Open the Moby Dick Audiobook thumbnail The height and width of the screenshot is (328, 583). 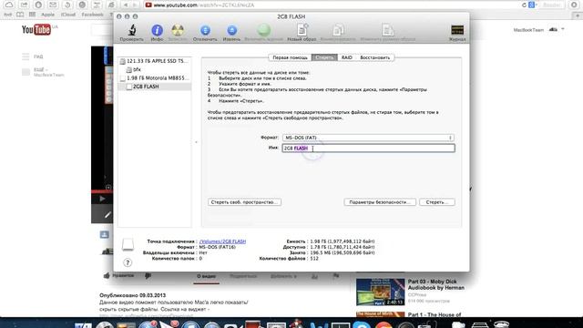[x=380, y=292]
